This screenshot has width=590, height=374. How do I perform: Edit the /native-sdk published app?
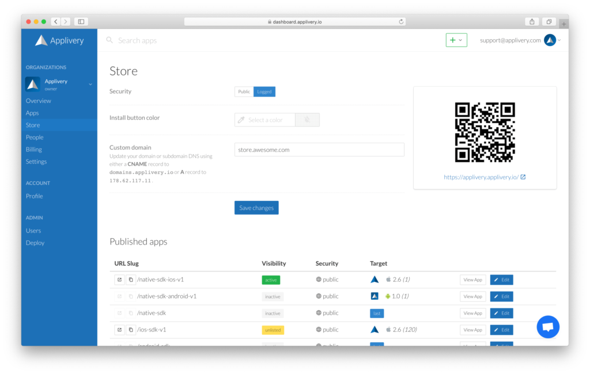502,313
